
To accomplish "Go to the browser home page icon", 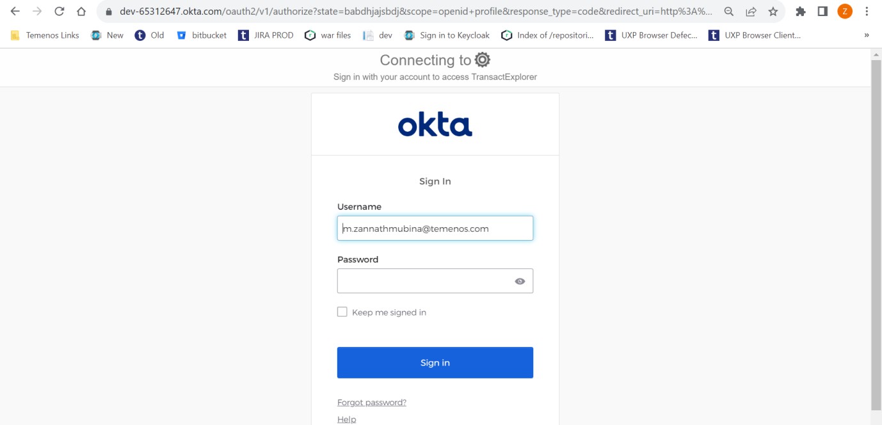I will click(x=81, y=12).
